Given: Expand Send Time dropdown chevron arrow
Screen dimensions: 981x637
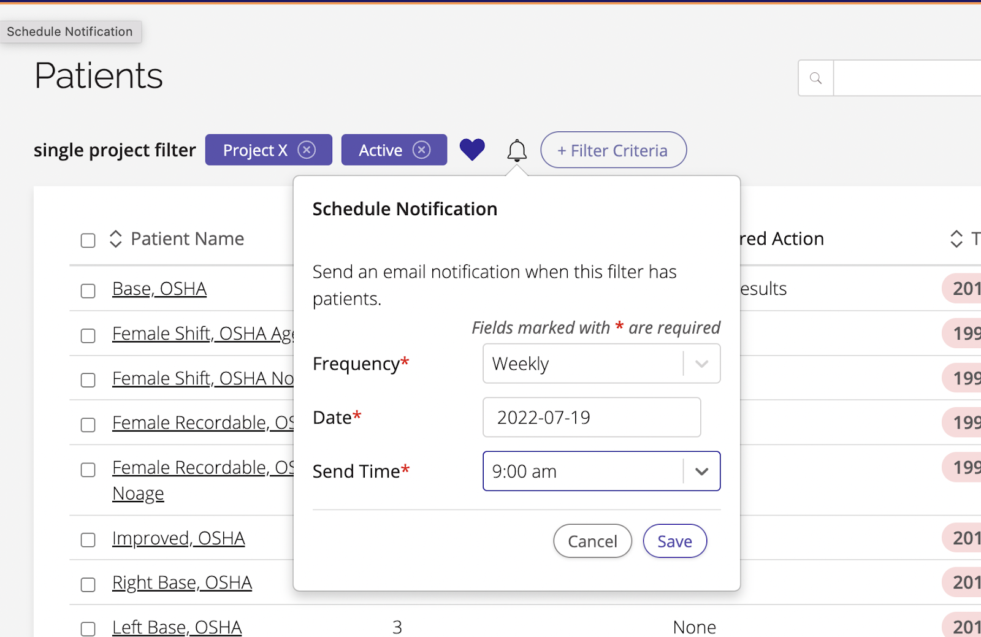Looking at the screenshot, I should [702, 471].
